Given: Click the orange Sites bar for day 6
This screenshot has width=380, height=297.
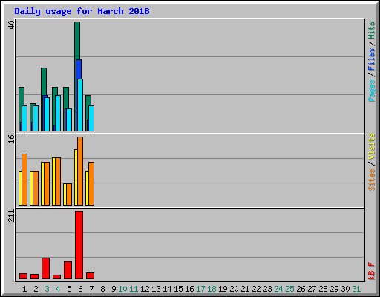Looking at the screenshot, I should pos(80,171).
